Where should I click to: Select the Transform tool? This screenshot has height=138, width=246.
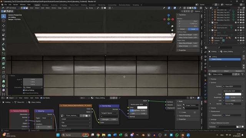click(x=3, y=39)
